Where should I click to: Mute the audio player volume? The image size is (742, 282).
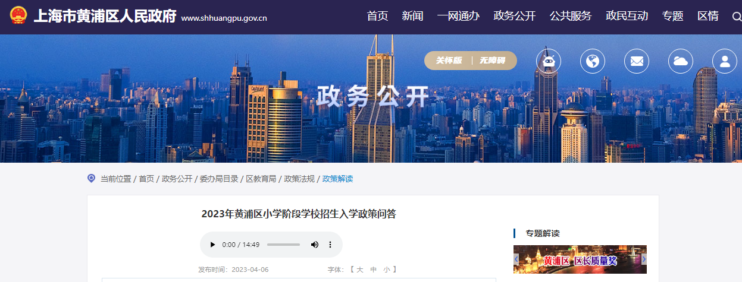click(314, 245)
